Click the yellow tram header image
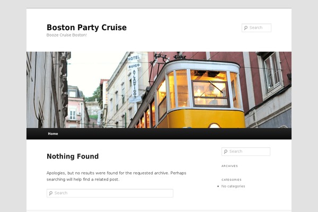The height and width of the screenshot is (212, 318). pos(159,90)
